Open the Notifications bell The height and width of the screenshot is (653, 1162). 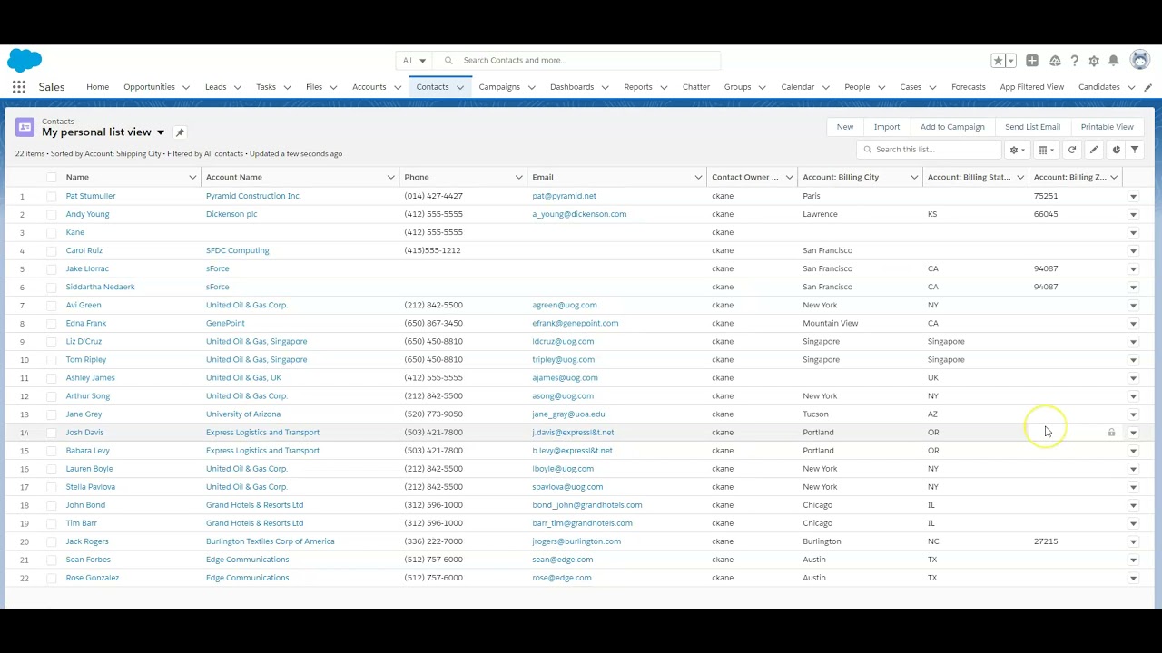pos(1113,61)
